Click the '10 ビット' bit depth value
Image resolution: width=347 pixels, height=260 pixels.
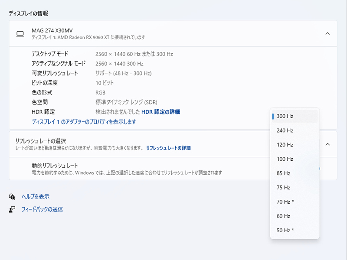[105, 83]
